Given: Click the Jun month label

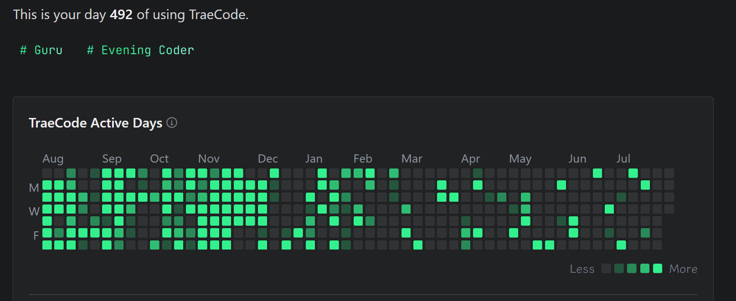Looking at the screenshot, I should coord(577,158).
